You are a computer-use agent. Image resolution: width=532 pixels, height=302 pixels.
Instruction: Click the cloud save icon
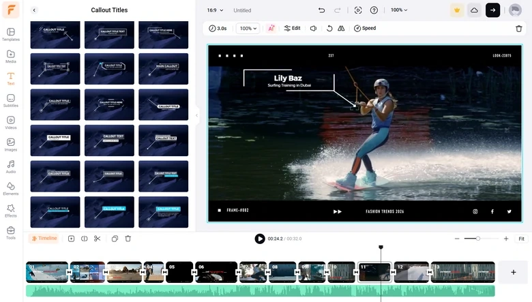(x=474, y=10)
